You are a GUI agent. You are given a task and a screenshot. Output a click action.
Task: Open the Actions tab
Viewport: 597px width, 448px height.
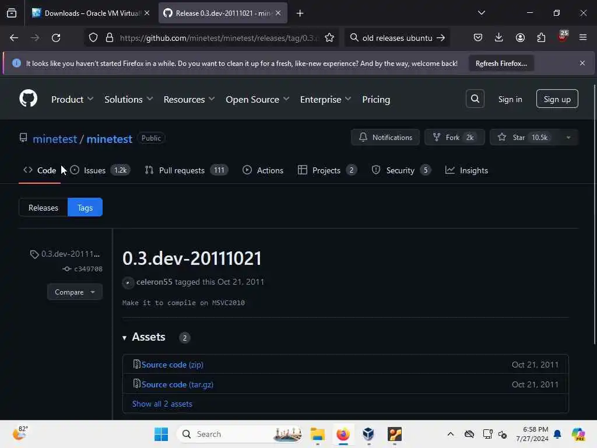point(263,170)
